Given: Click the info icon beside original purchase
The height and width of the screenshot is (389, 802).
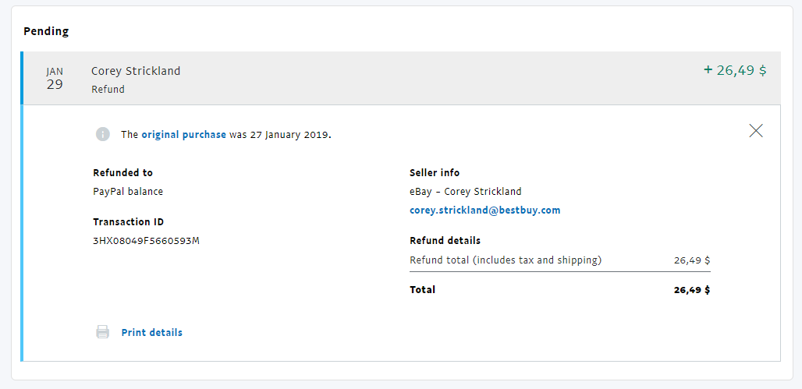Looking at the screenshot, I should (103, 134).
